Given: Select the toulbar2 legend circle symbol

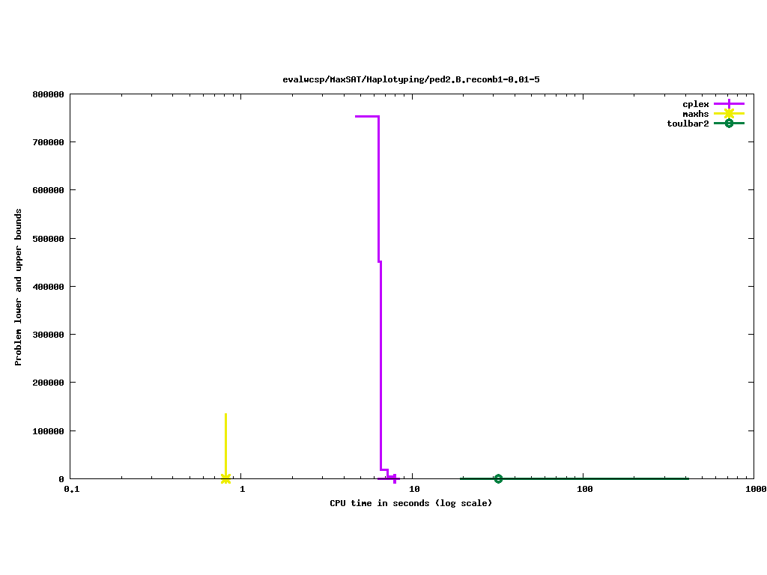Looking at the screenshot, I should tap(729, 124).
